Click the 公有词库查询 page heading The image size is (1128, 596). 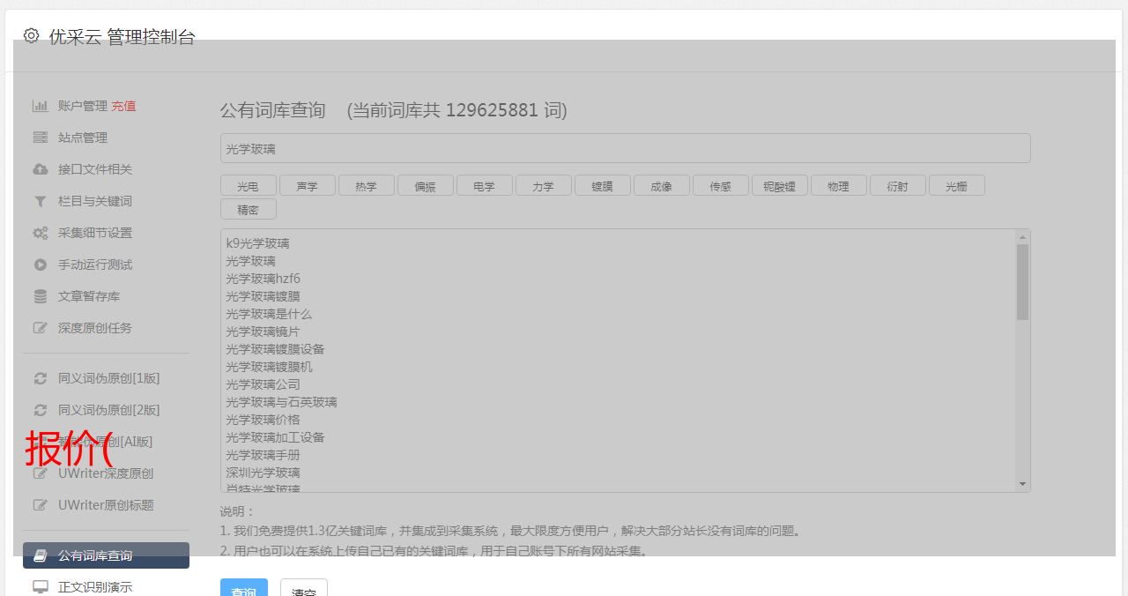coord(272,110)
